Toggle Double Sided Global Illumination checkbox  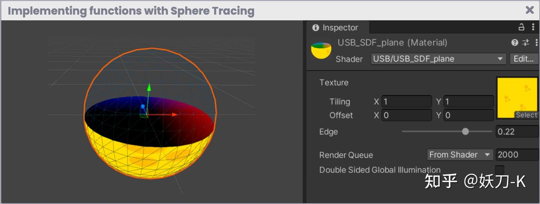click(x=499, y=170)
